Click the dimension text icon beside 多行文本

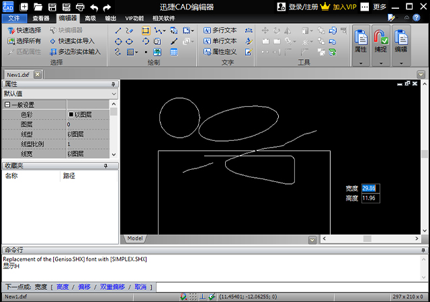[249, 30]
